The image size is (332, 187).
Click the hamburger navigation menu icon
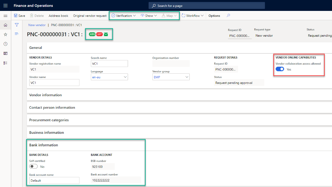pos(6,16)
